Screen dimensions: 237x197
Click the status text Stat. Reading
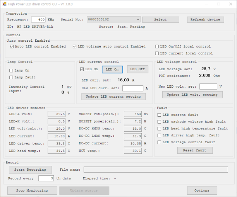coord(131,27)
